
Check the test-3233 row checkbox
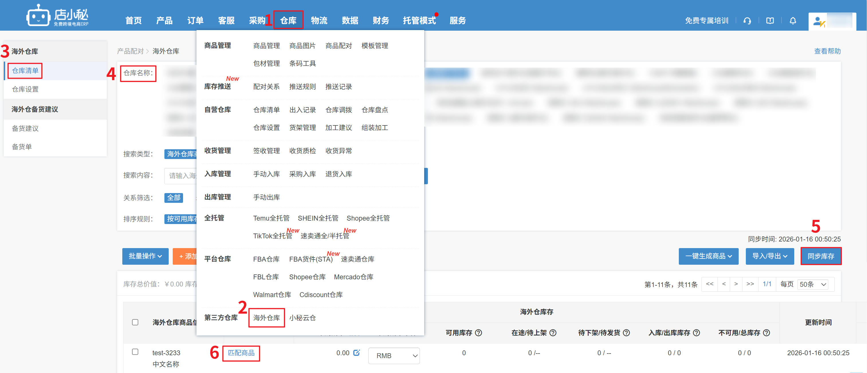click(135, 352)
